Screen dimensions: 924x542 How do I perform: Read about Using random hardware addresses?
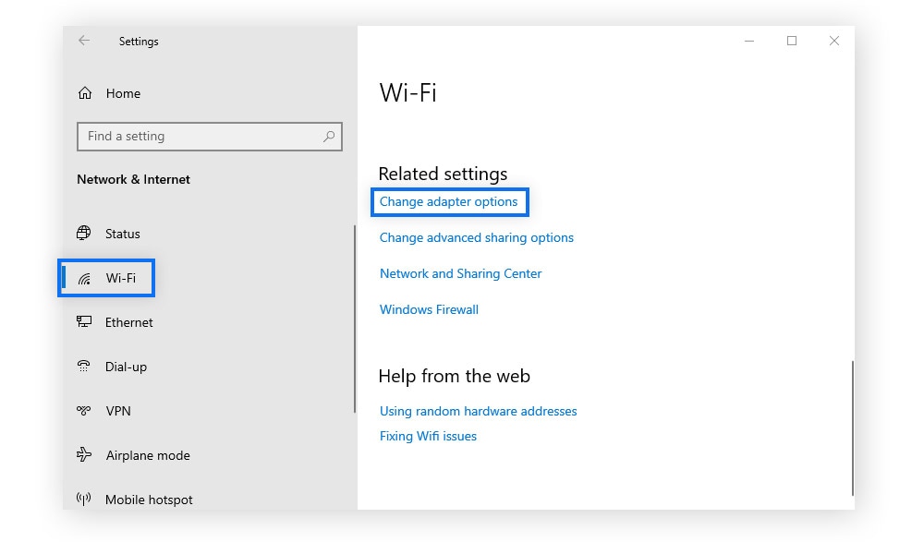(x=478, y=411)
